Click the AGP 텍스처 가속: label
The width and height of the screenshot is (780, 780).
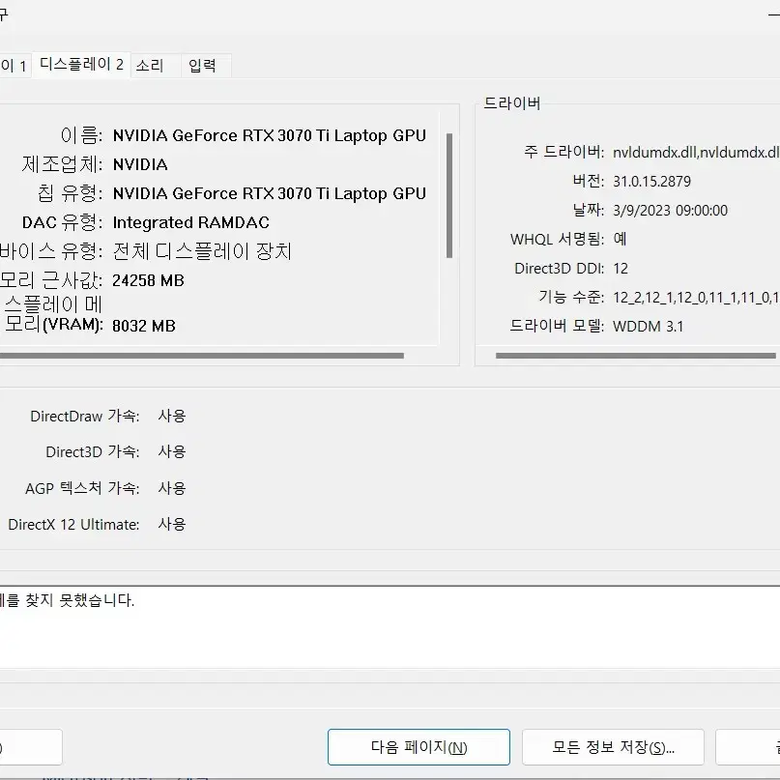[82, 488]
